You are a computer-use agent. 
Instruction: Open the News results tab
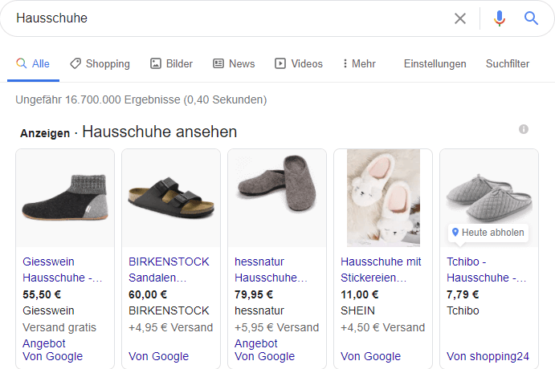[234, 63]
